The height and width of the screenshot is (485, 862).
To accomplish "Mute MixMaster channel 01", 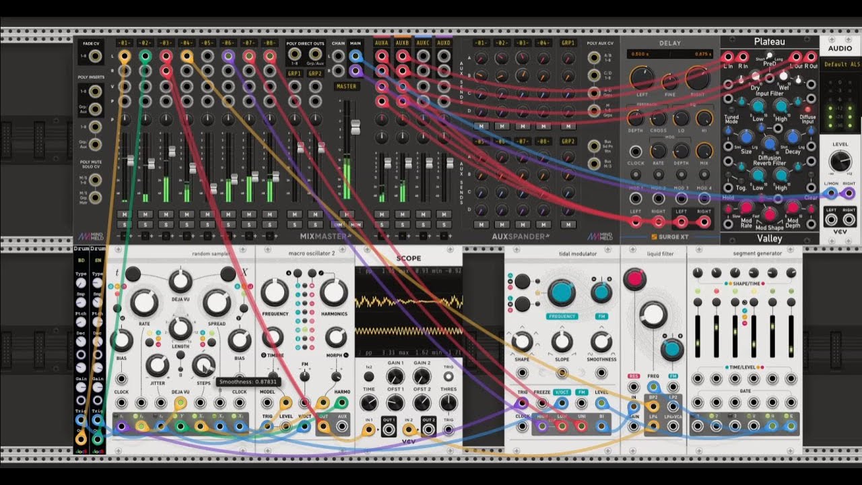I will (x=125, y=214).
